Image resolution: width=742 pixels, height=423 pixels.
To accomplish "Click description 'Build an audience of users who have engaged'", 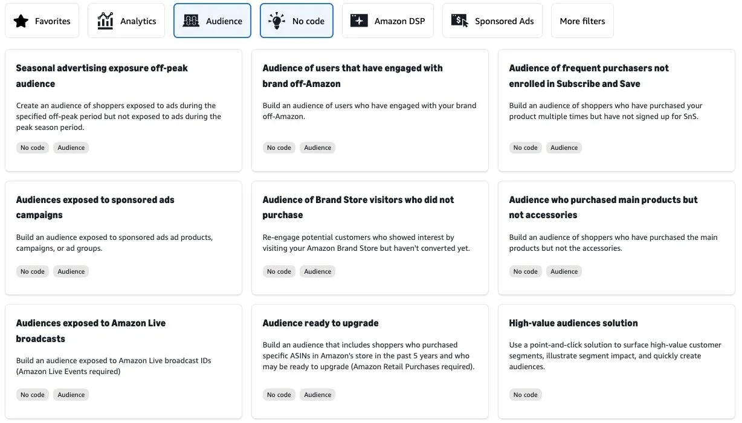I will tap(369, 111).
